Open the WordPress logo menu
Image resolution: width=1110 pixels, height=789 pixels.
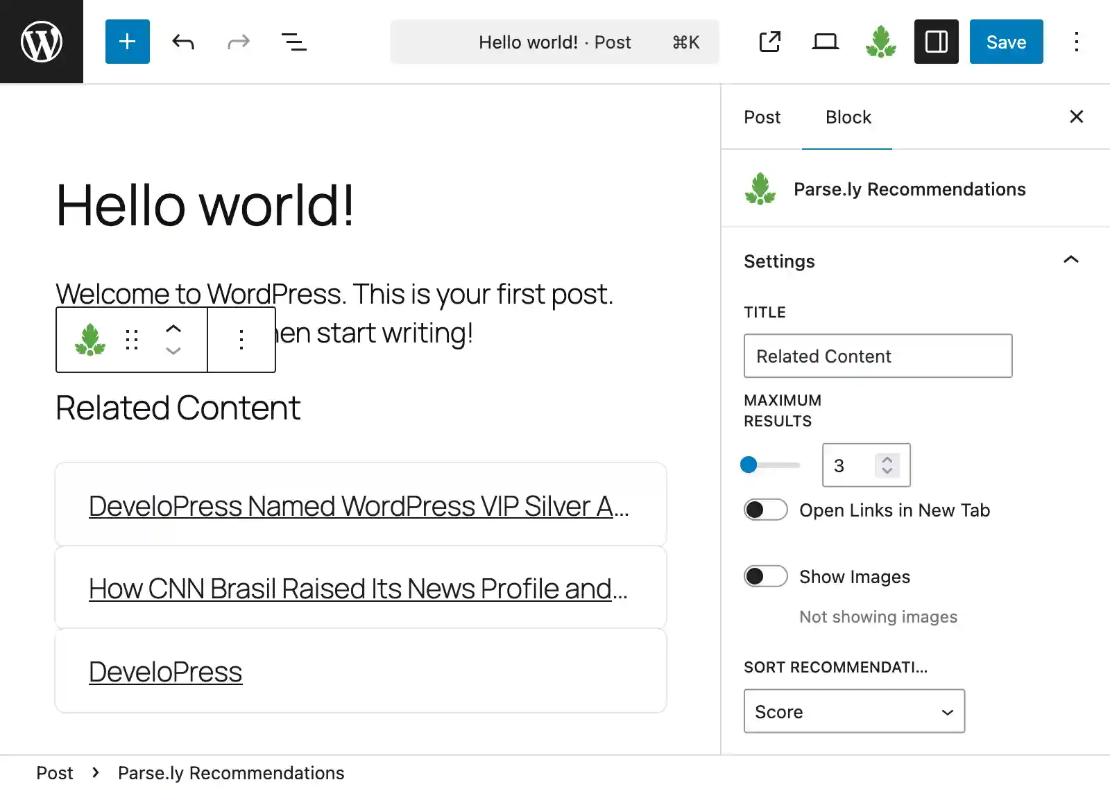[42, 41]
